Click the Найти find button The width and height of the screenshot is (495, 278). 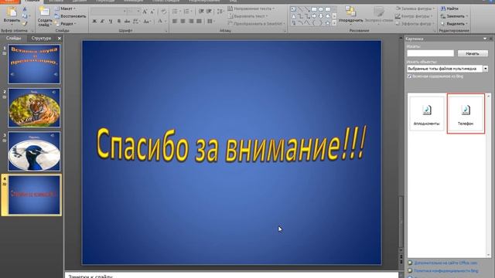pos(449,8)
